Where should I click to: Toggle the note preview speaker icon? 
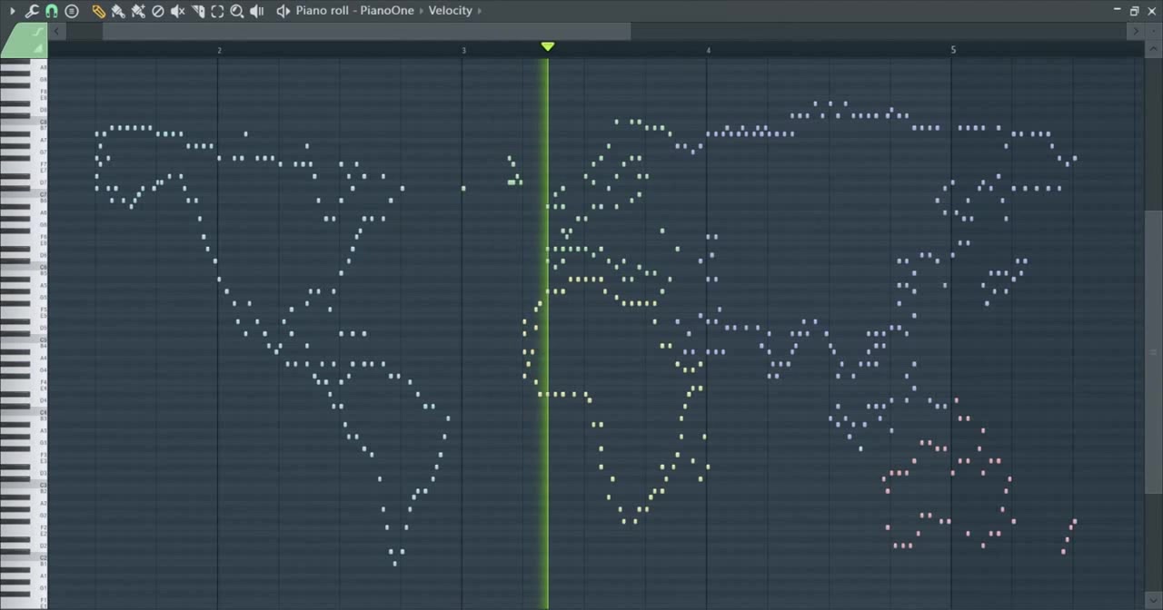pyautogui.click(x=283, y=11)
